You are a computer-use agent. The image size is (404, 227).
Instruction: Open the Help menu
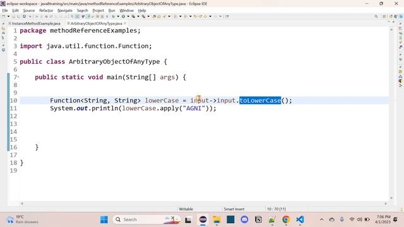[x=142, y=11]
